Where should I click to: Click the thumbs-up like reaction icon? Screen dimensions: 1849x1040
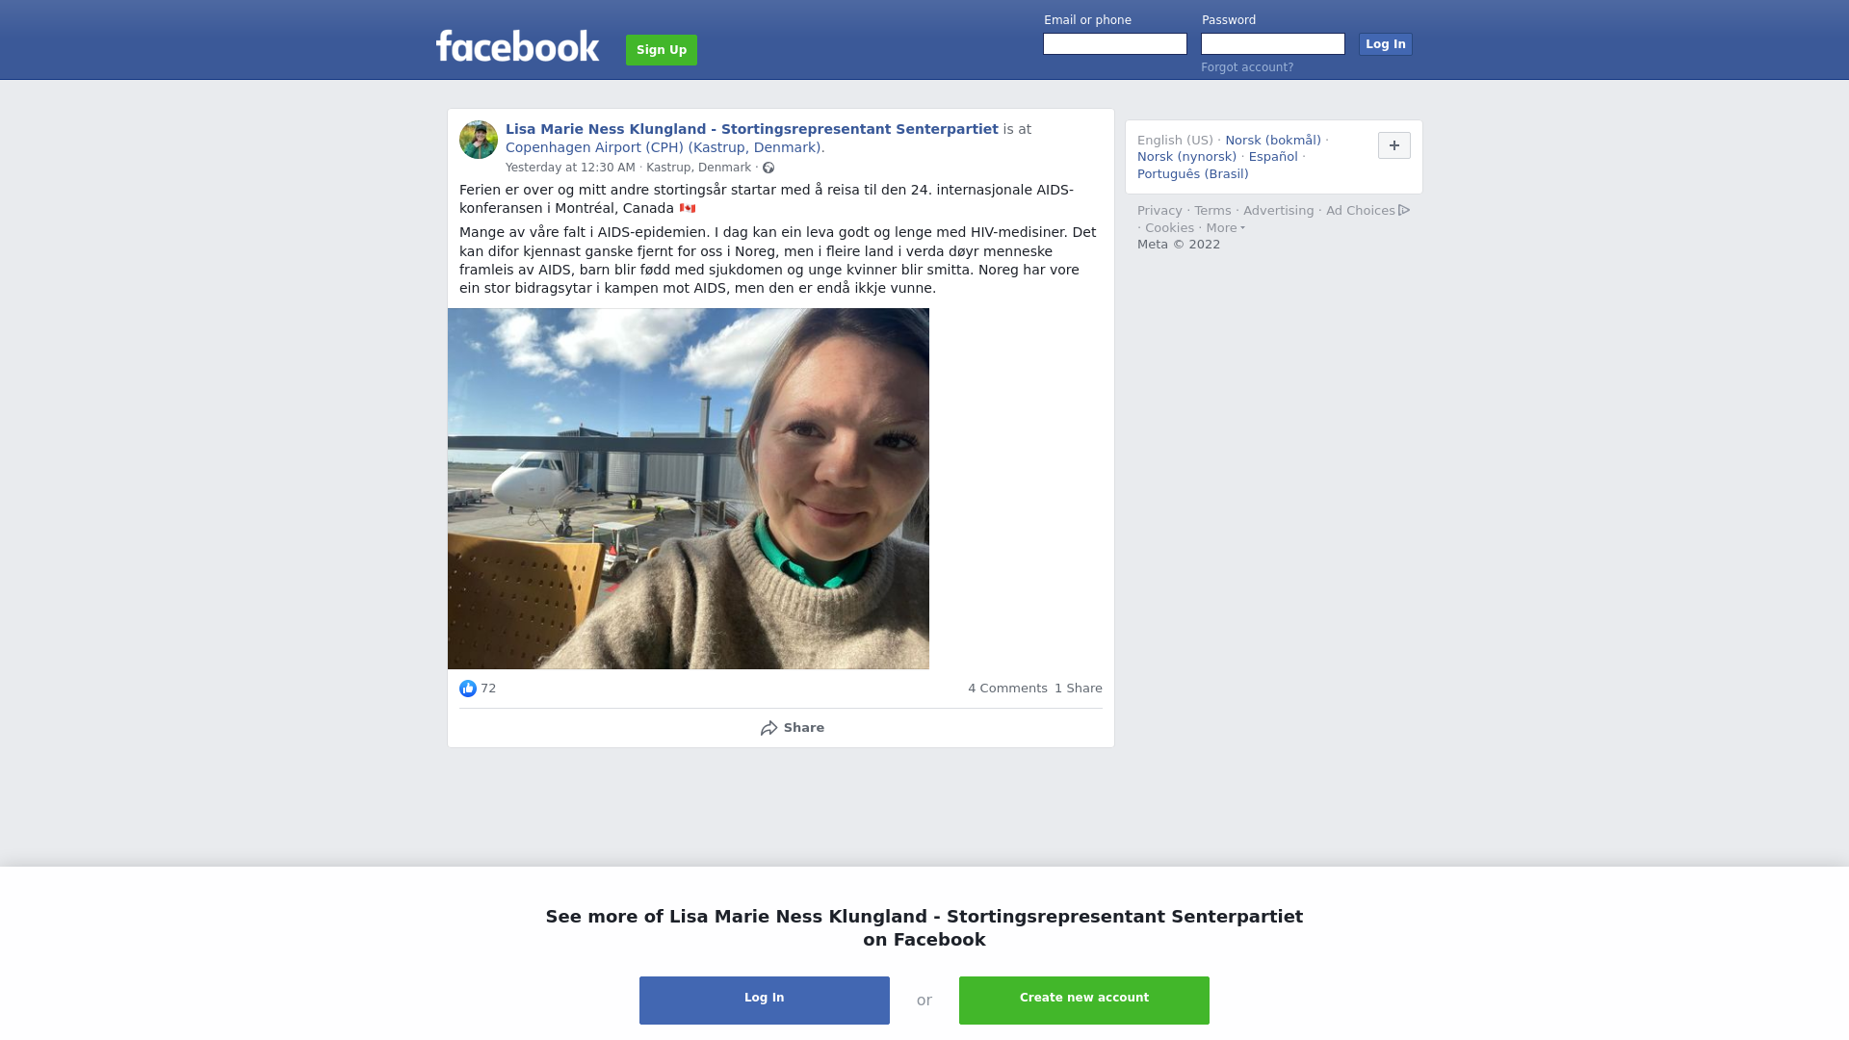click(468, 689)
